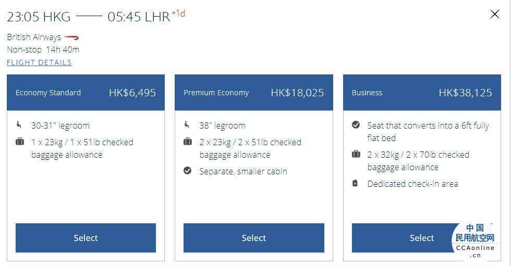This screenshot has height=266, width=511.
Task: Close the flight fare options dialog
Action: coord(494,14)
